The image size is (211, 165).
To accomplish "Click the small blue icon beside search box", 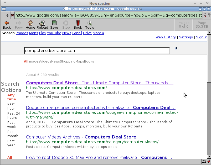I will [x=176, y=48].
